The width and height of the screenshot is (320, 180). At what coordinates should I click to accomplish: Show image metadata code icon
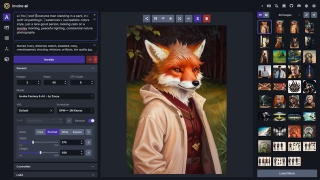click(188, 18)
